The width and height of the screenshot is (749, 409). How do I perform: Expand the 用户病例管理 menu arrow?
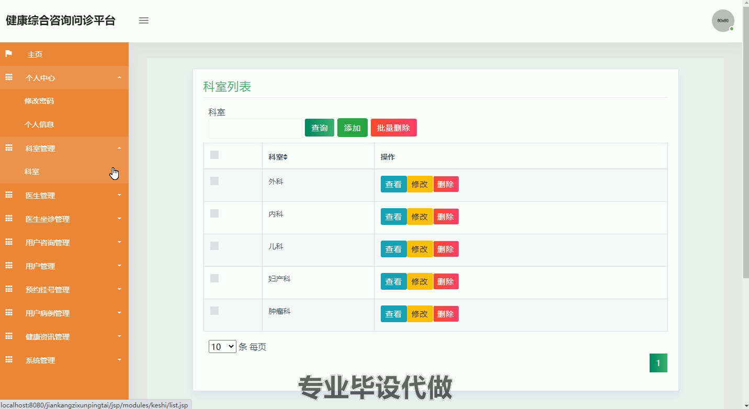[119, 313]
